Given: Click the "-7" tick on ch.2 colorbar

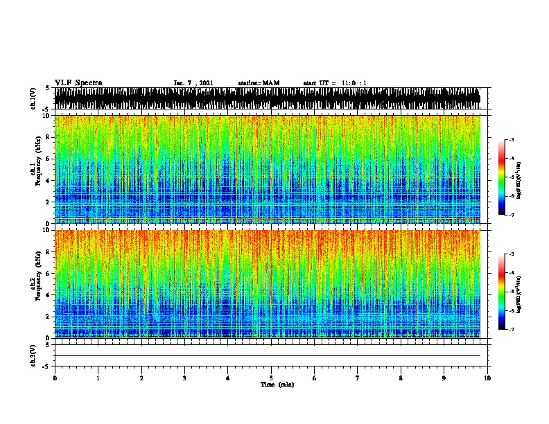Looking at the screenshot, I should point(511,330).
